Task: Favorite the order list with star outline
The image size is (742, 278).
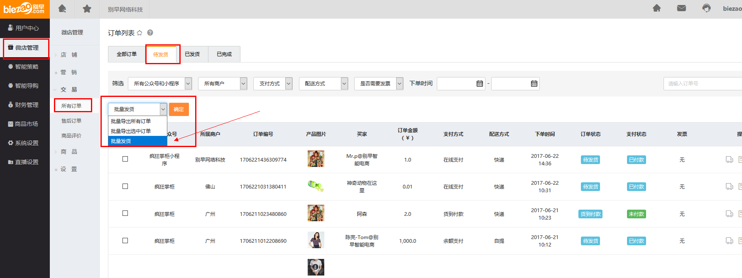Action: click(x=140, y=33)
